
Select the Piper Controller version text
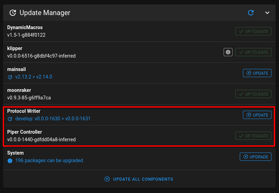(42, 140)
